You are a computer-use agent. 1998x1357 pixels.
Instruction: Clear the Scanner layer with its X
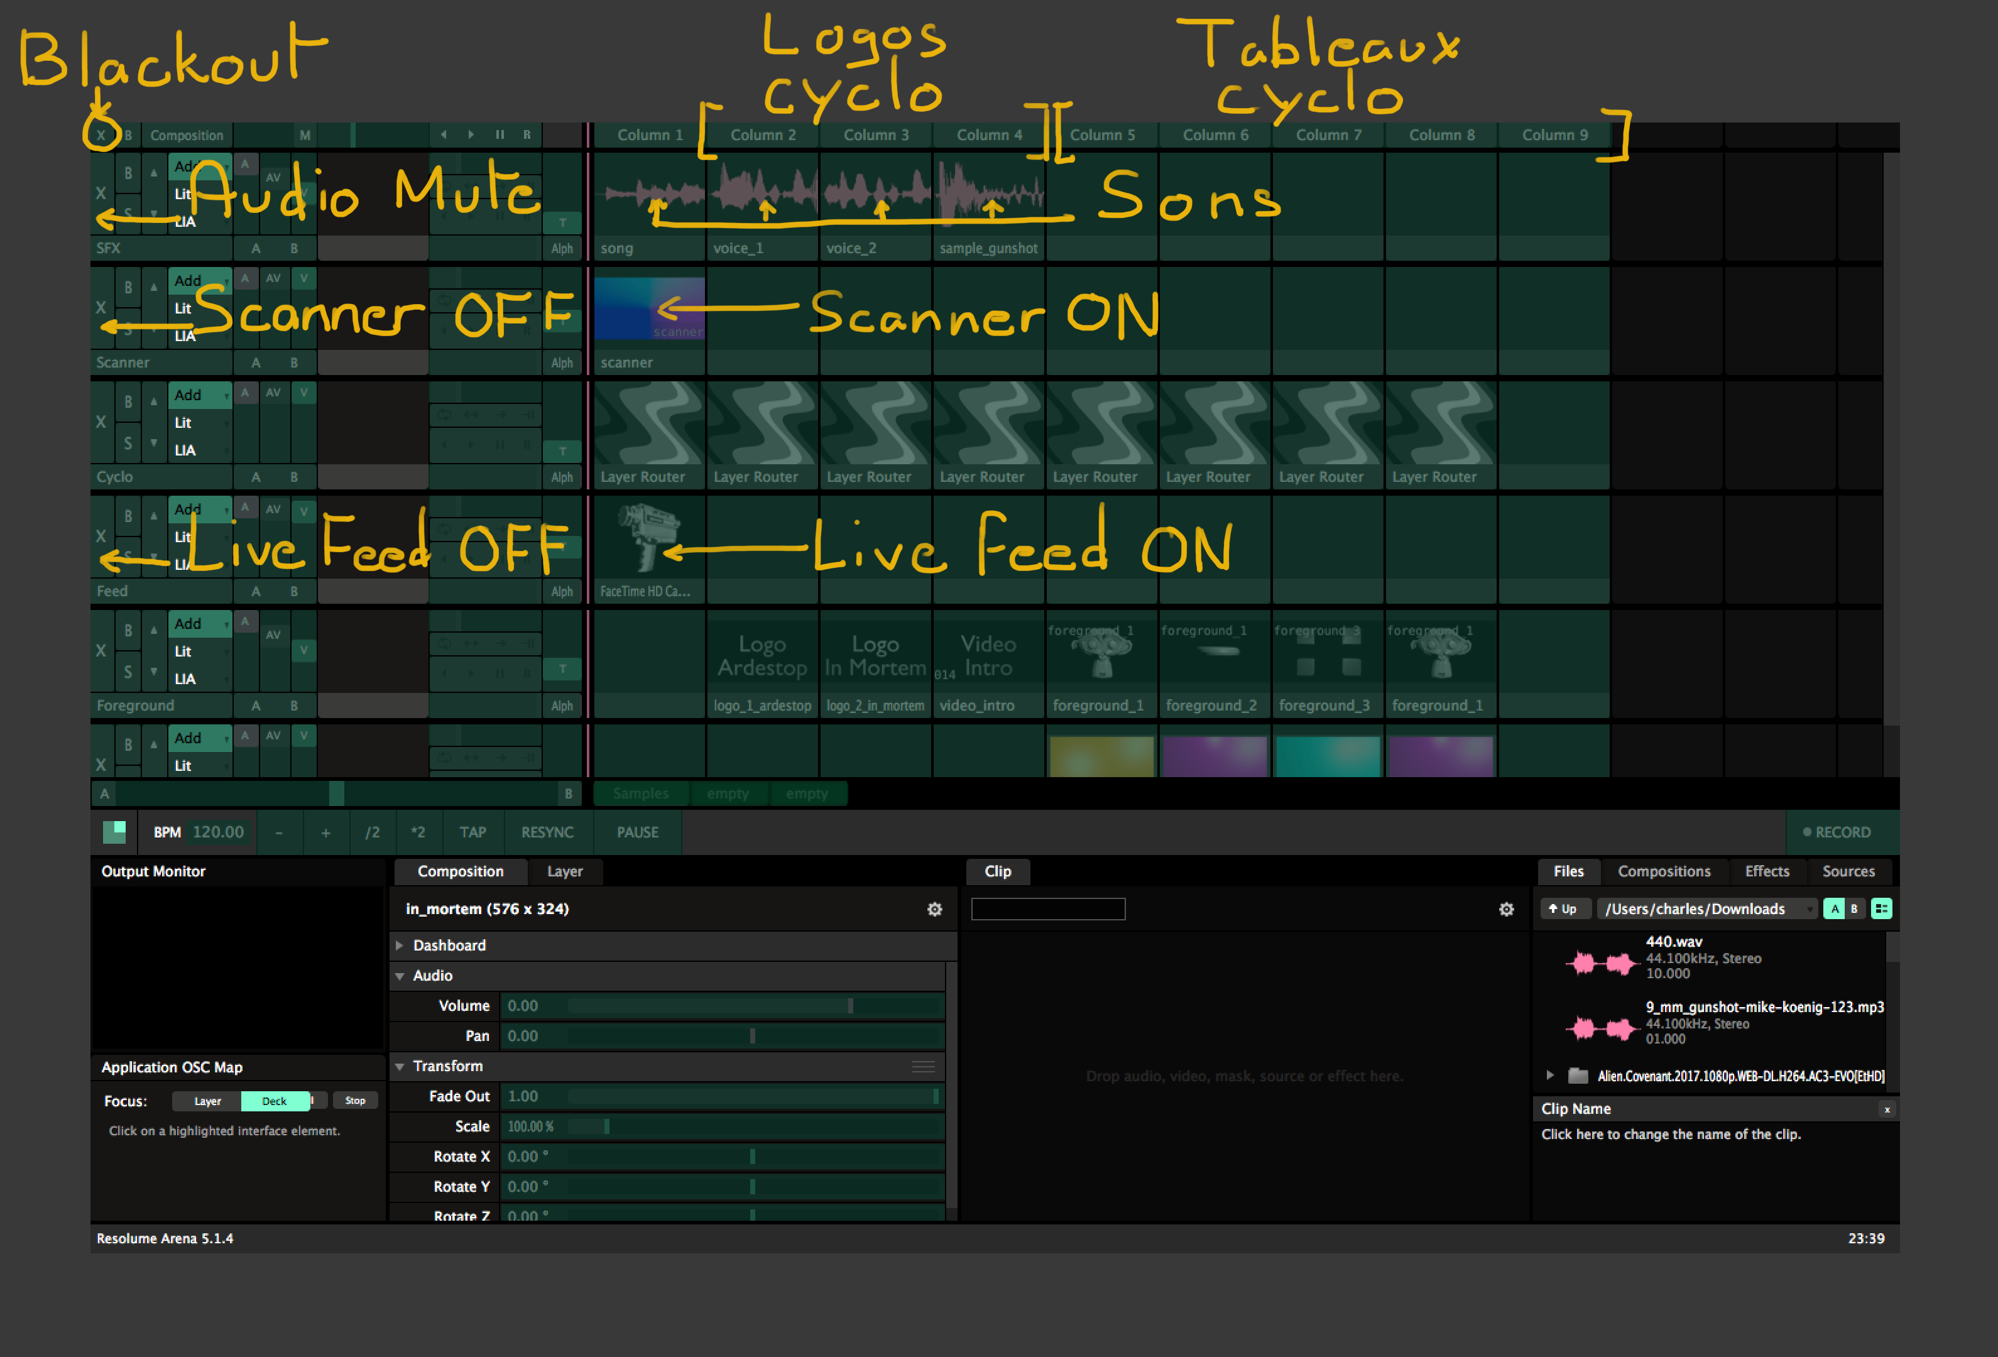coord(101,308)
